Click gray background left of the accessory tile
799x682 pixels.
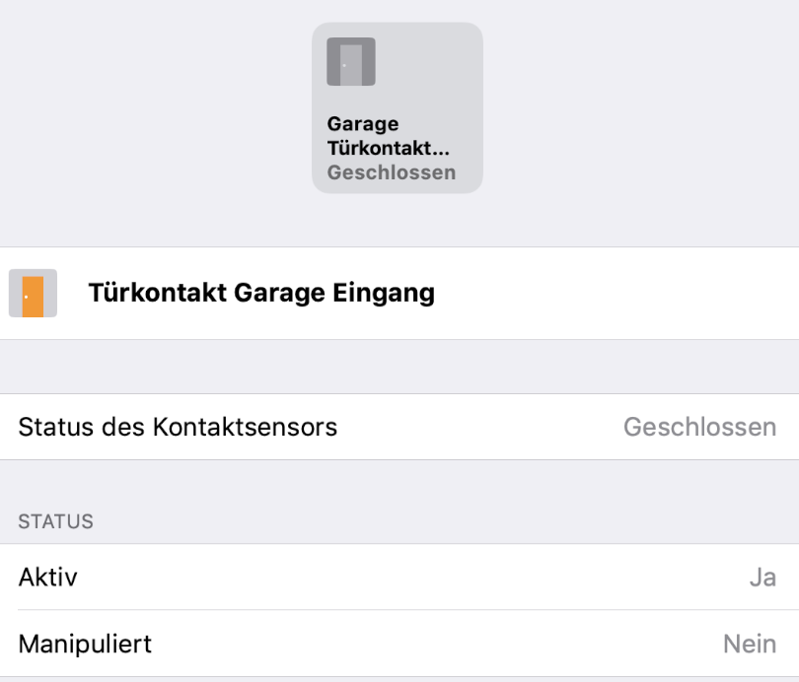[x=148, y=108]
